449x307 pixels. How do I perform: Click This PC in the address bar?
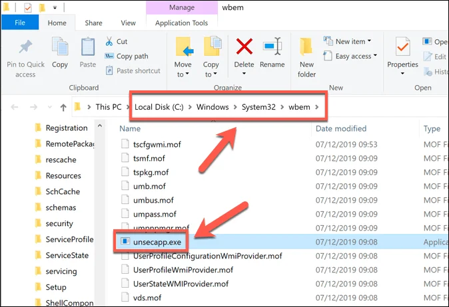pos(109,107)
